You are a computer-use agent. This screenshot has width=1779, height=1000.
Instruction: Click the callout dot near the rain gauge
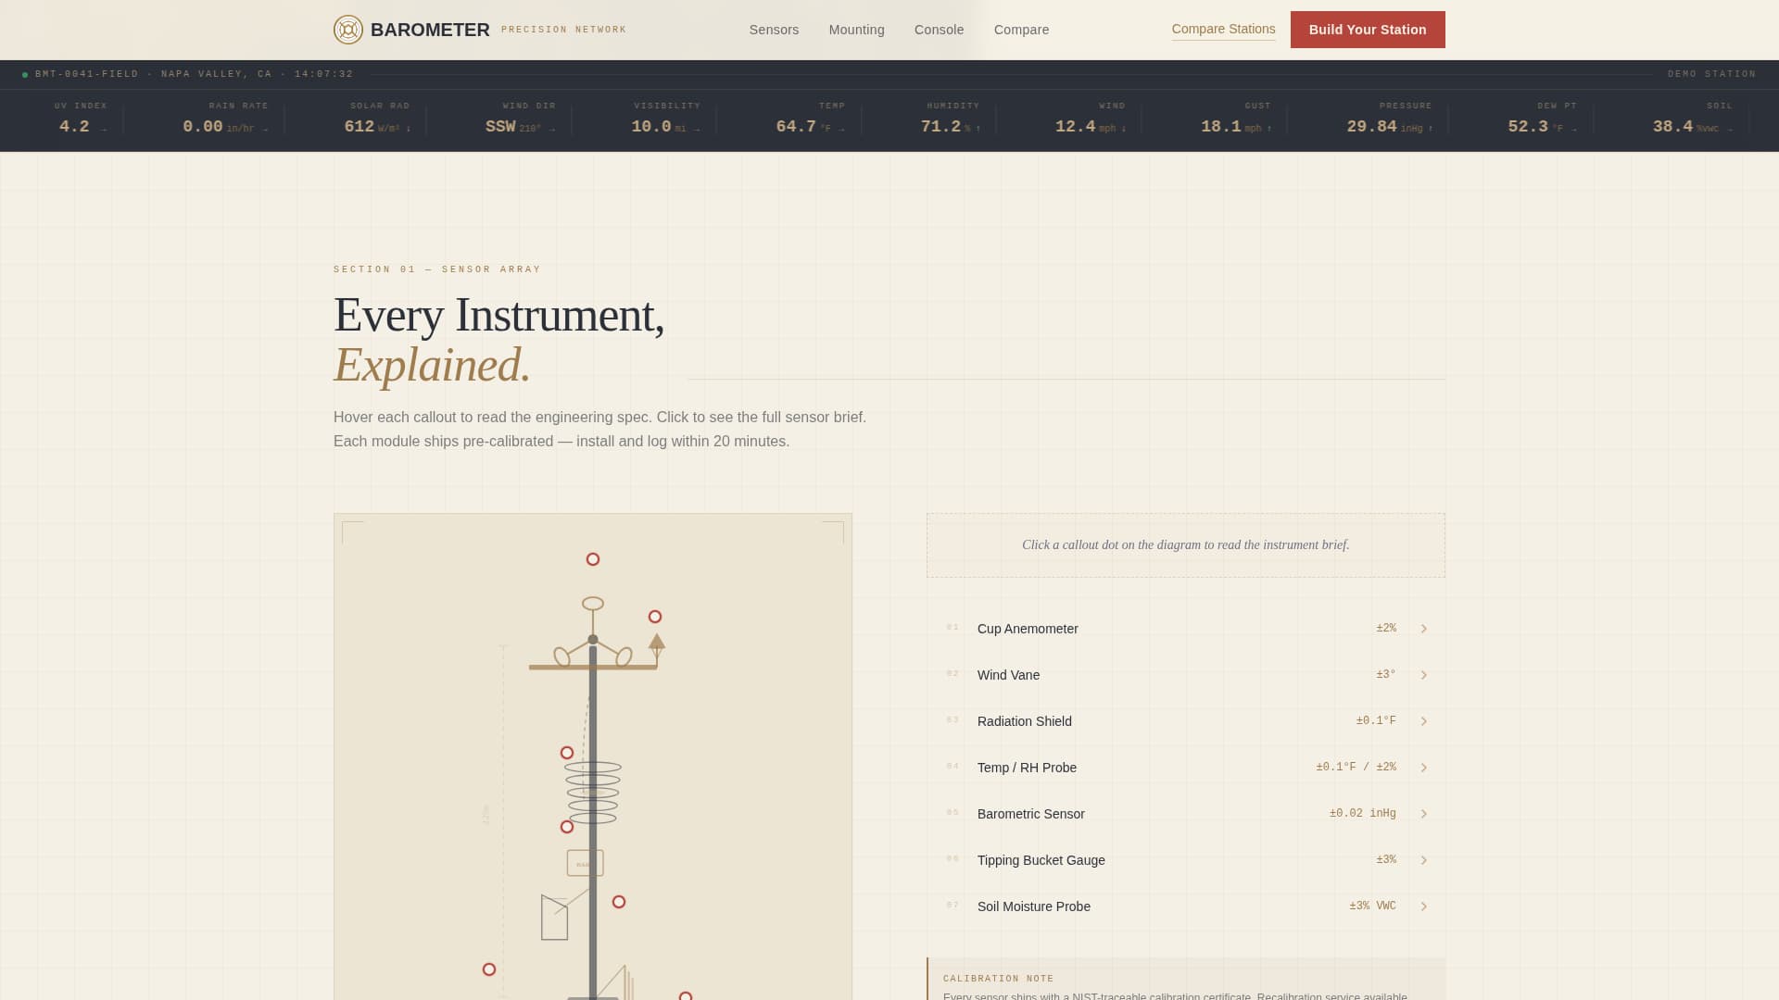pyautogui.click(x=617, y=901)
